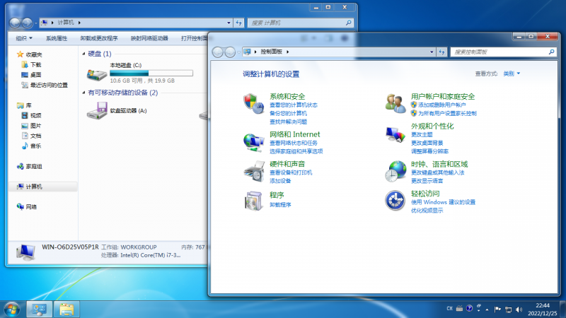The height and width of the screenshot is (318, 566).
Task: Click back button in Control Panel window
Action: click(x=218, y=52)
